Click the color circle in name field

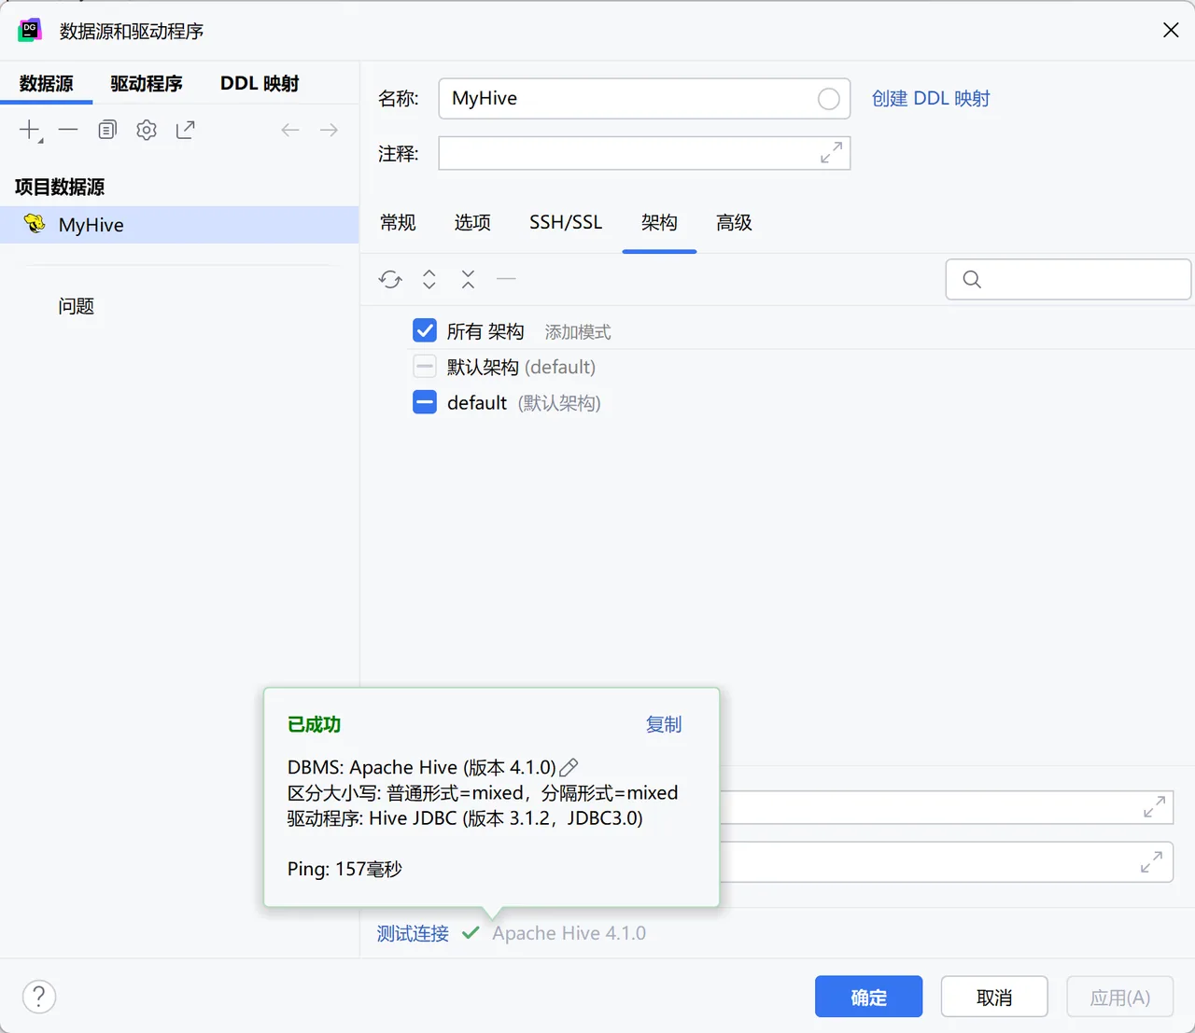coord(828,99)
